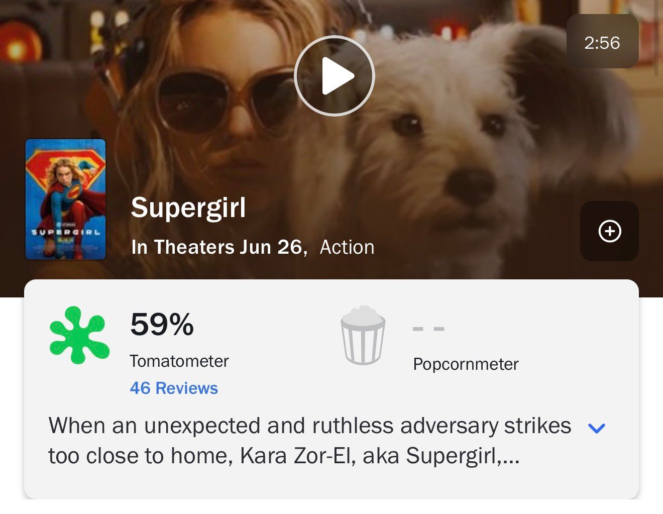Play the Supergirl trailer video
This screenshot has width=663, height=514.
[334, 76]
